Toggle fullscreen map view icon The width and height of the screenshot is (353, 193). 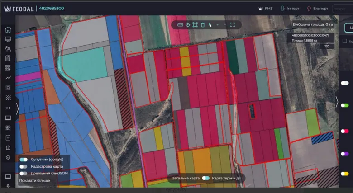(x=233, y=25)
